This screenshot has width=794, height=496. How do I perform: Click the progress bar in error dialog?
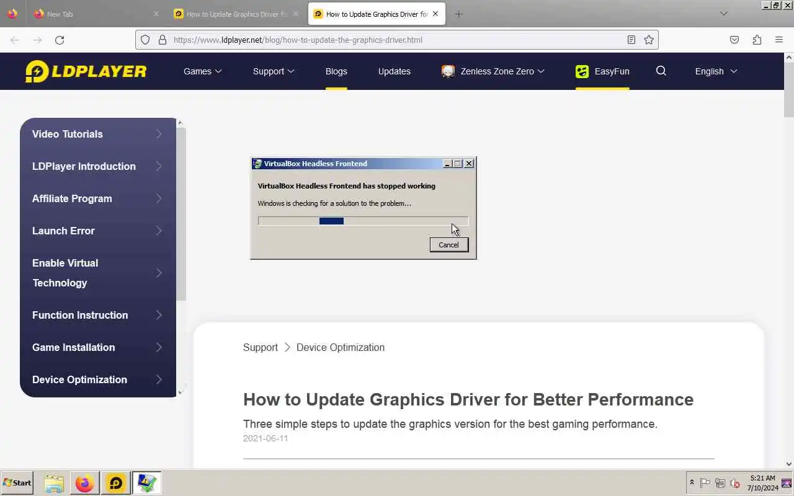click(x=363, y=221)
